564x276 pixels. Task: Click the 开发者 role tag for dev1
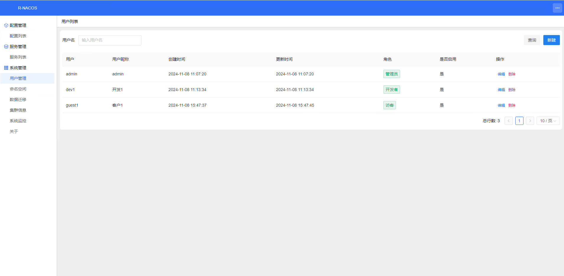pyautogui.click(x=391, y=90)
